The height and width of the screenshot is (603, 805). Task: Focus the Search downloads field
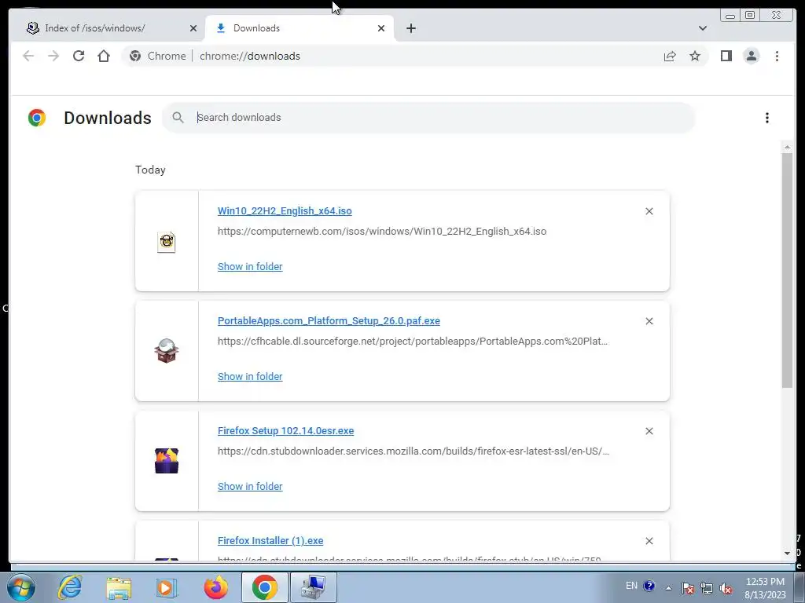428,118
